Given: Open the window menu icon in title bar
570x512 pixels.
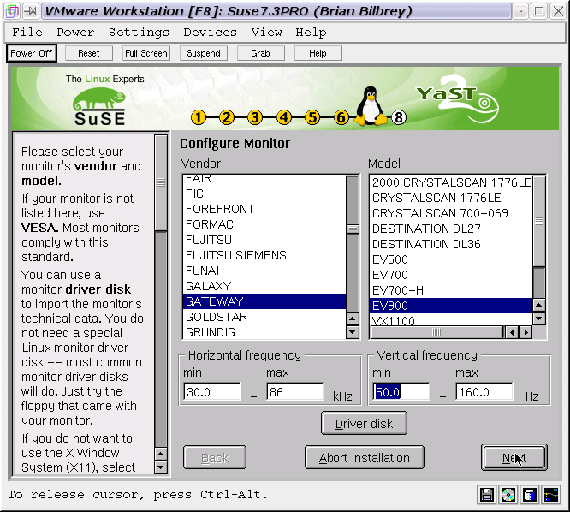Looking at the screenshot, I should (x=12, y=11).
